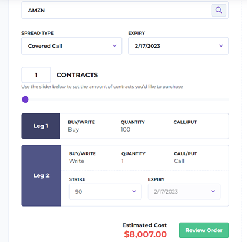Click the Leg 2 expiry chevron arrow
Viewport: 247px width, 242px height.
tap(213, 191)
